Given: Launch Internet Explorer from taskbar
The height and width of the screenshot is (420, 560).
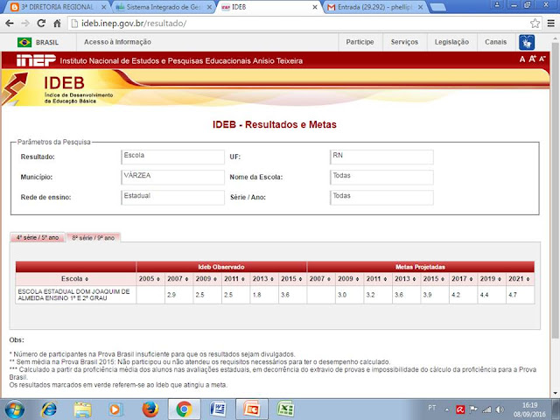Looking at the screenshot, I should (49, 409).
